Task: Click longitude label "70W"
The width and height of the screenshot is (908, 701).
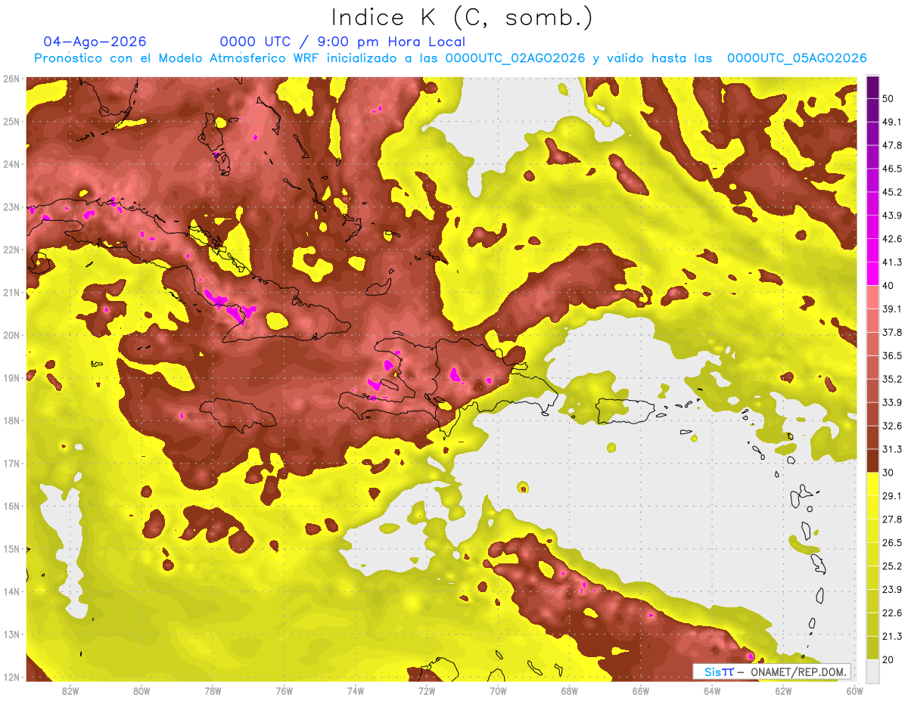Action: coord(498,690)
